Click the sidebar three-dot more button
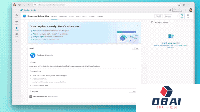 tap(17, 41)
